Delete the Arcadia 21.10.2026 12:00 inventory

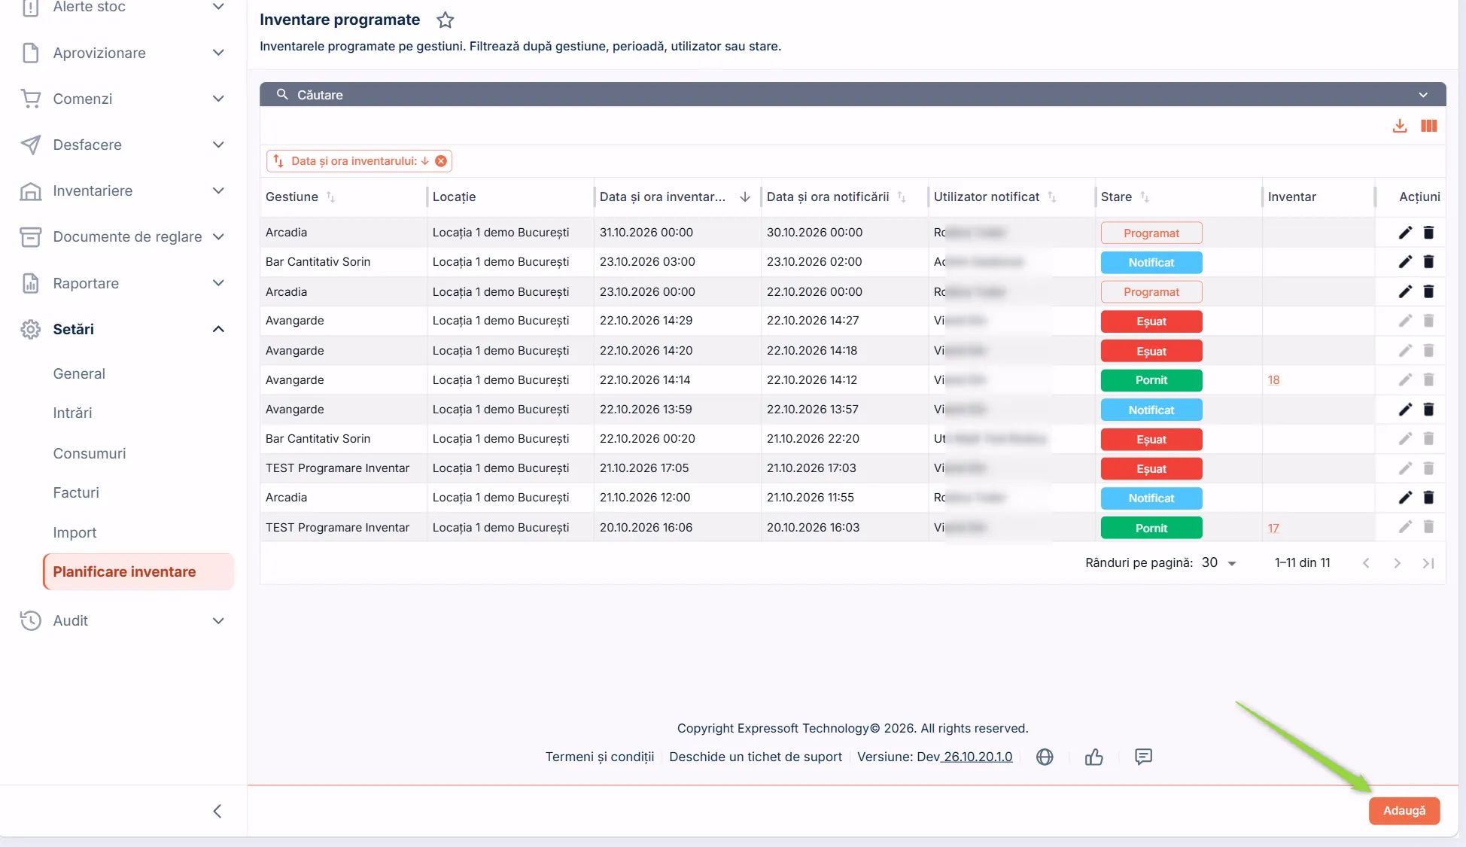pos(1428,498)
